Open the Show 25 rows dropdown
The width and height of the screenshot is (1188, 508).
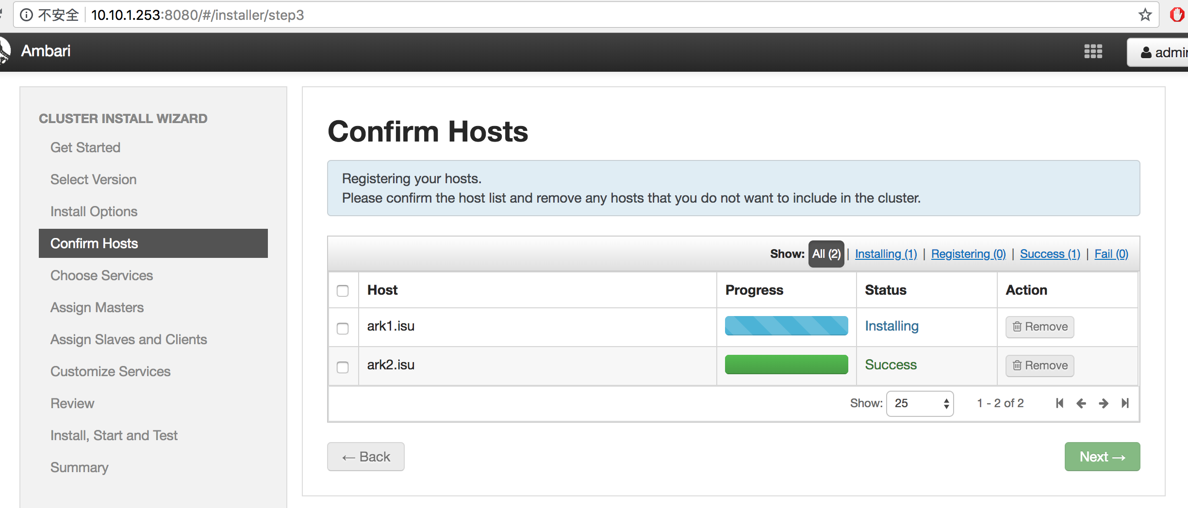(x=920, y=403)
